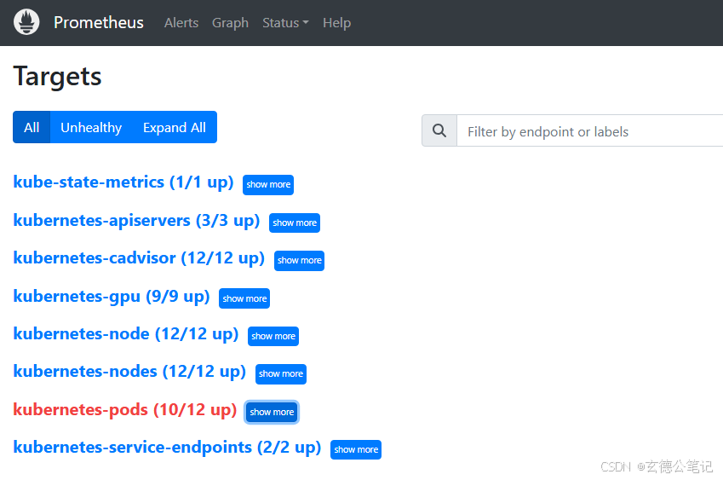Open the kubernetes-node (12/12 up) link

coord(125,333)
